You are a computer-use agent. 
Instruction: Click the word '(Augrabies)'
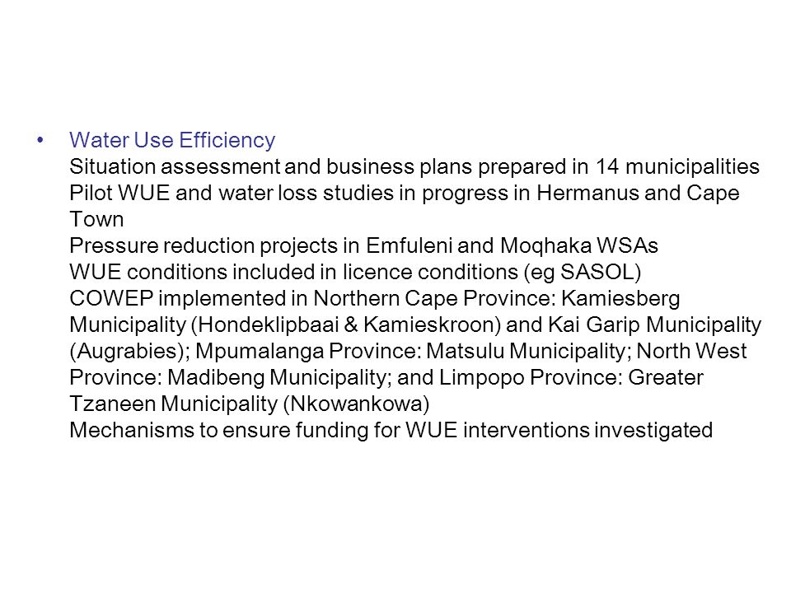(127, 351)
